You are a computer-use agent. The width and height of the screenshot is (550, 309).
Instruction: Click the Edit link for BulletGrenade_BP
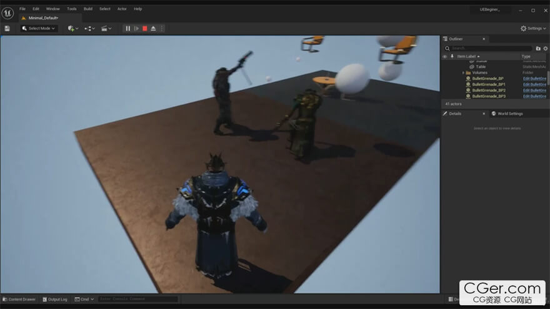point(534,79)
